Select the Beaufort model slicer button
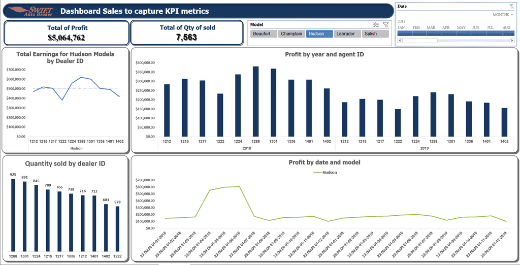The image size is (520, 265). [x=264, y=34]
